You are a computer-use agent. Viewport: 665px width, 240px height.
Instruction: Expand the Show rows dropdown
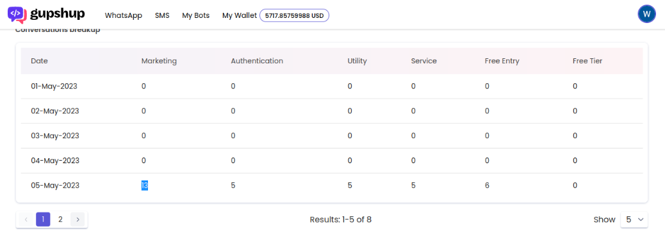634,220
